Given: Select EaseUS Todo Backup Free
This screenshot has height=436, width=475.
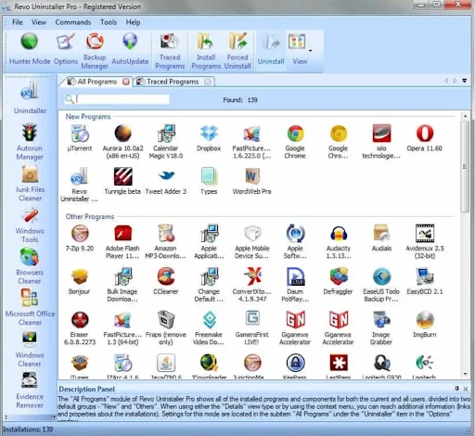Looking at the screenshot, I should tap(381, 285).
